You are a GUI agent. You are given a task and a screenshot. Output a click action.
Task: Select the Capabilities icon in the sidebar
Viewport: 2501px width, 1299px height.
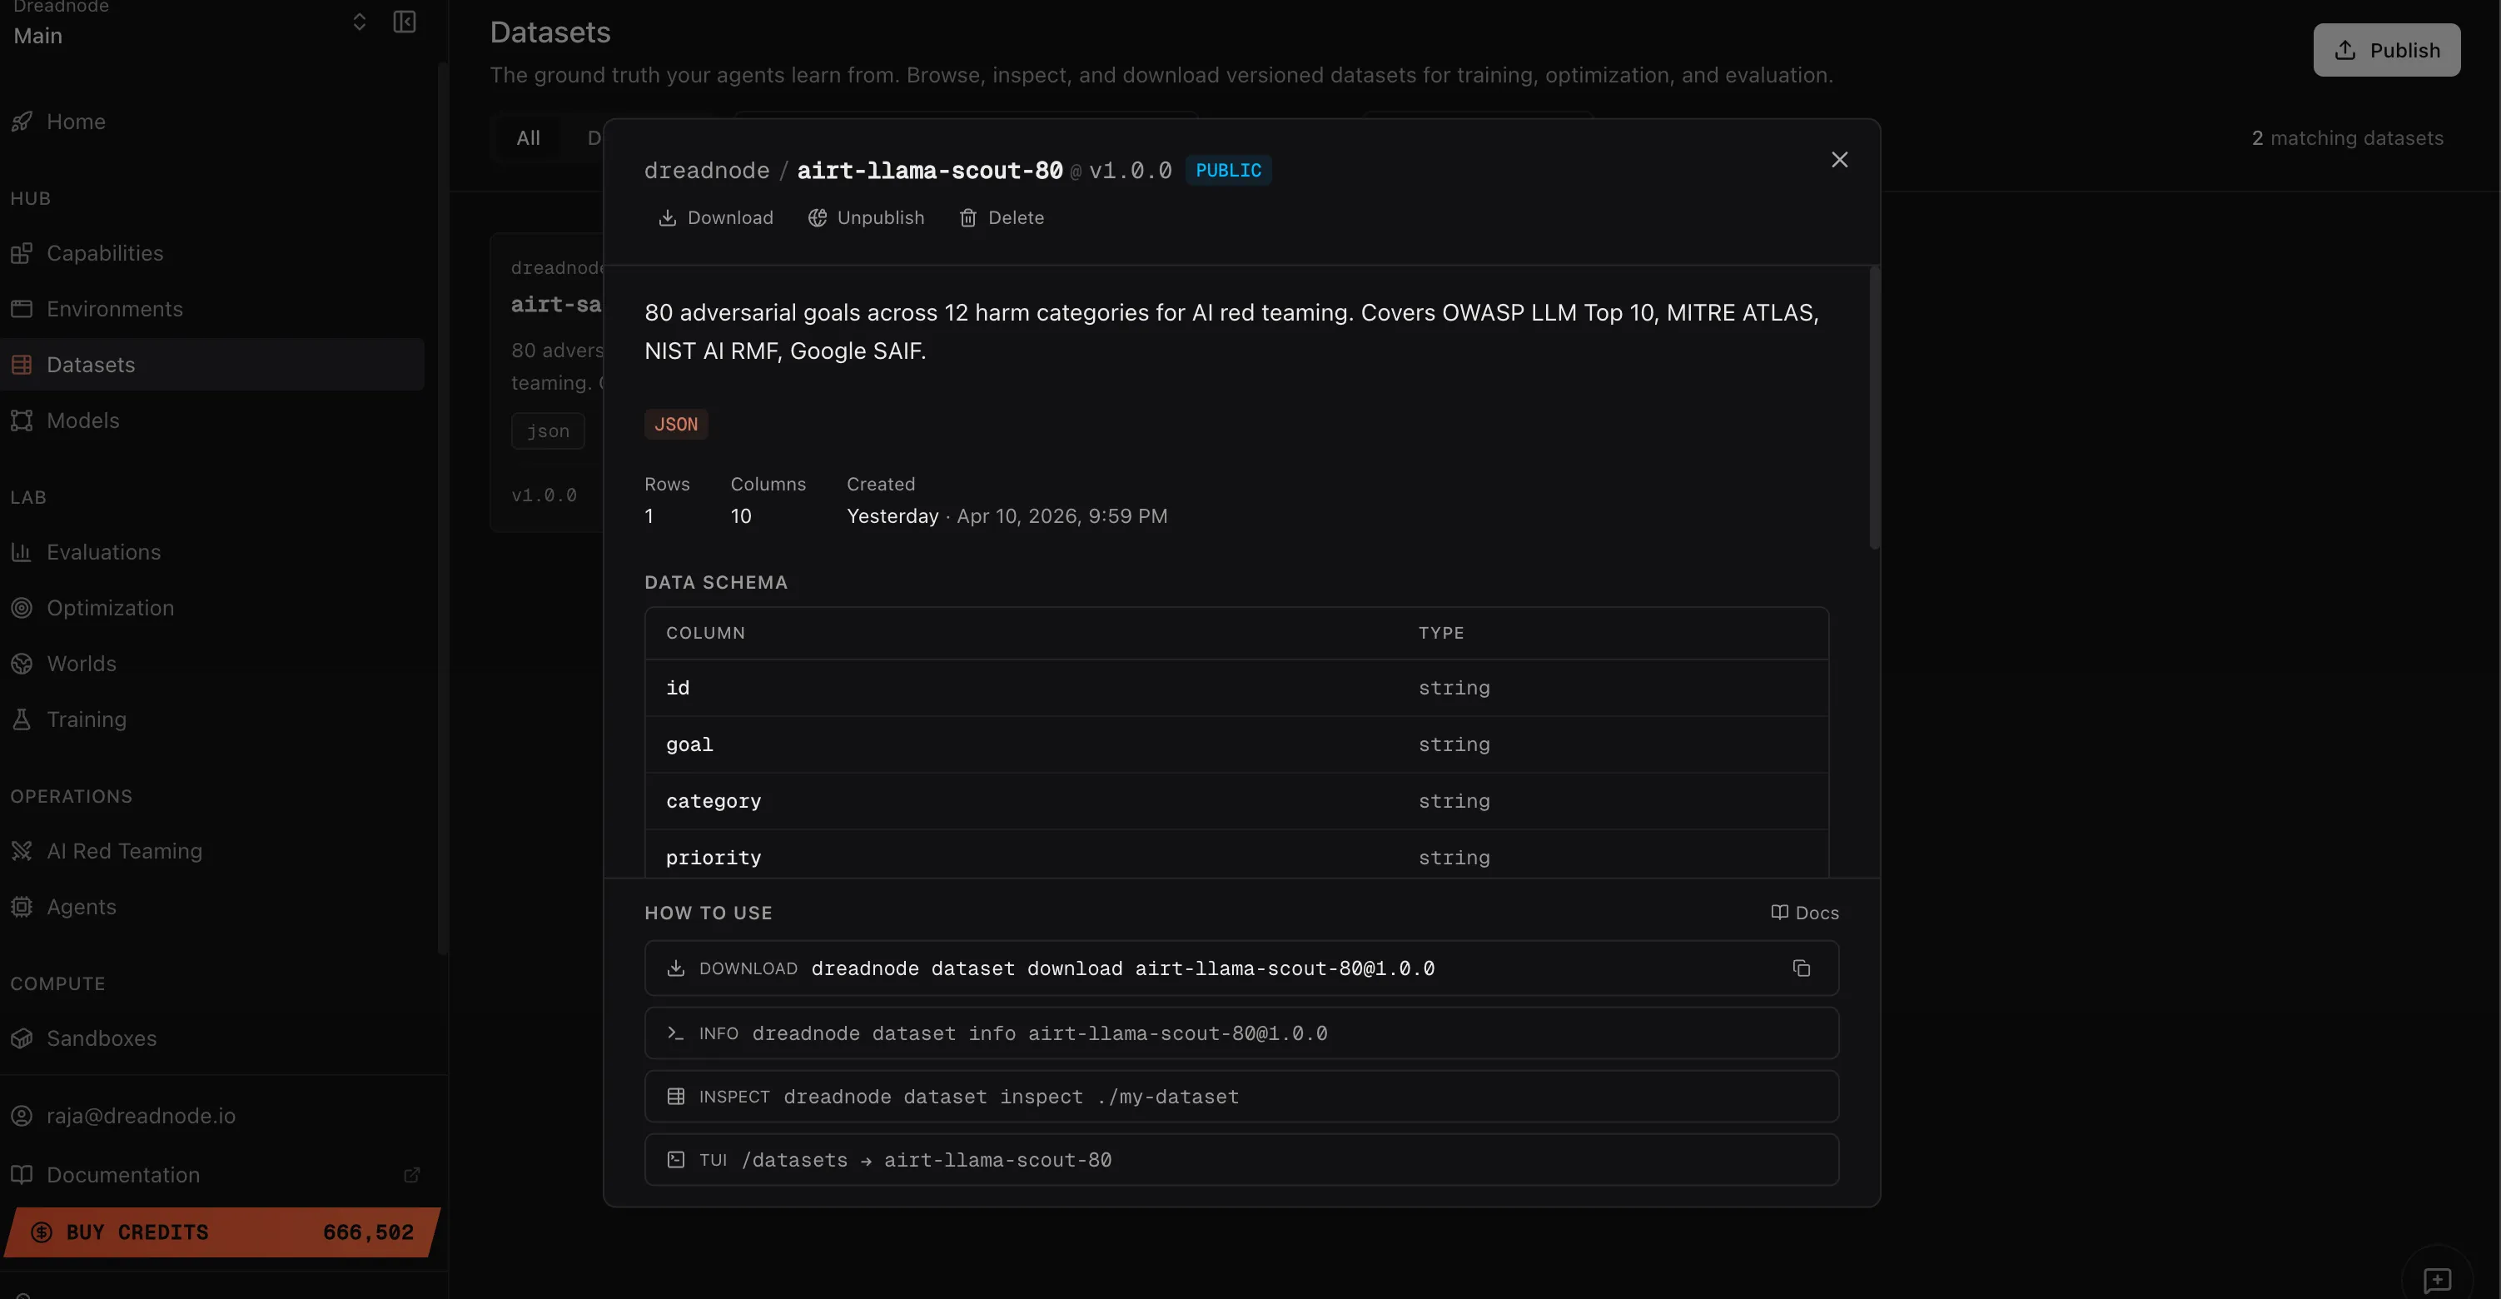point(22,252)
